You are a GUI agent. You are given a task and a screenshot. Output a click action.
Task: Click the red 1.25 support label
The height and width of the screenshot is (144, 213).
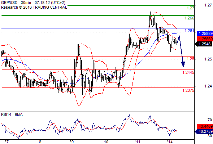click(191, 59)
